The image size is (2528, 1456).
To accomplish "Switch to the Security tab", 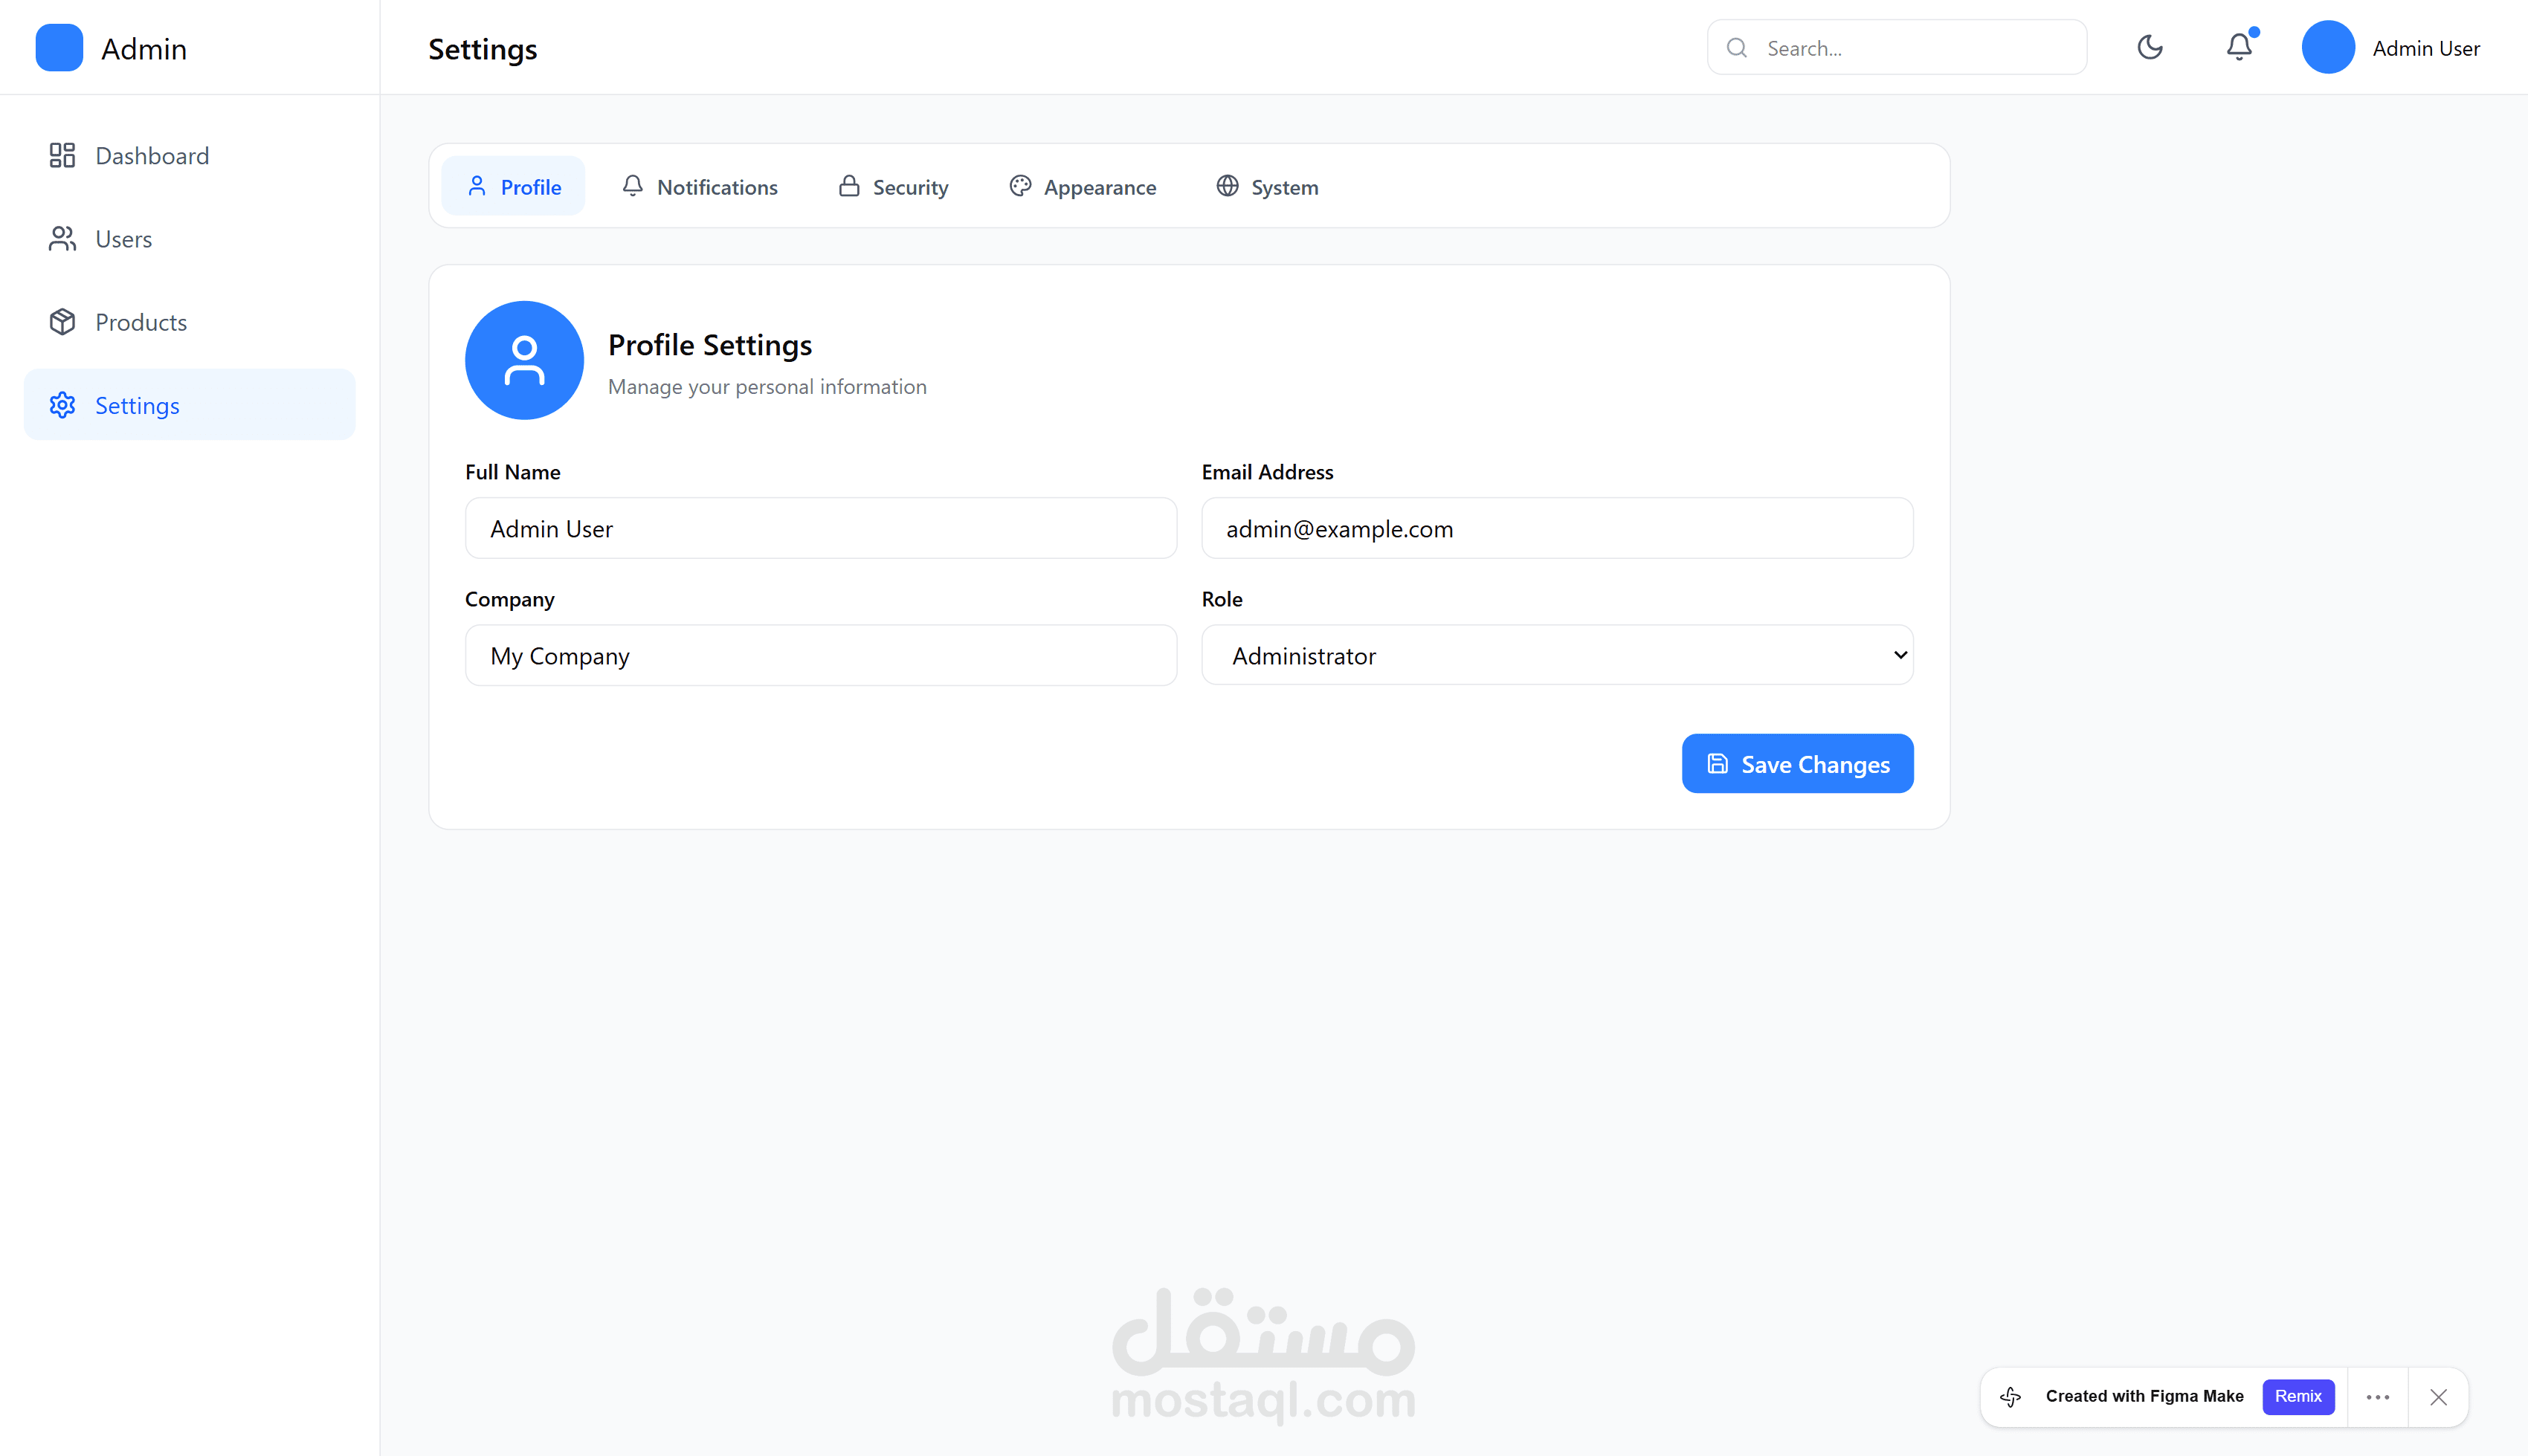I will 894,187.
